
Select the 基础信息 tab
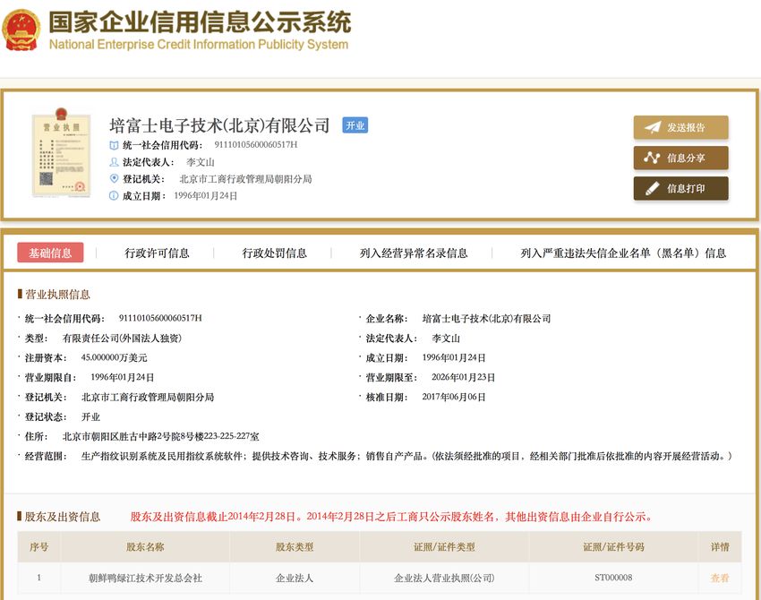click(50, 253)
